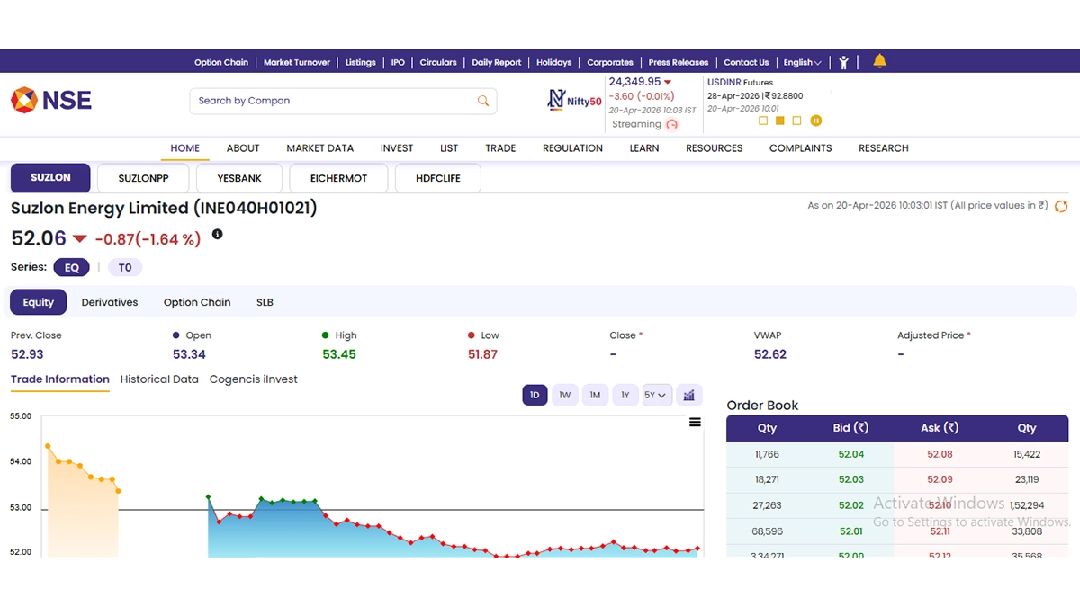
Task: Open the accessibility figure icon
Action: [x=843, y=62]
